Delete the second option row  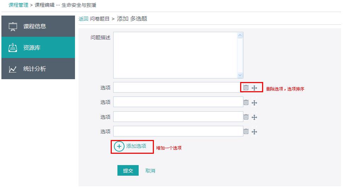click(x=246, y=103)
